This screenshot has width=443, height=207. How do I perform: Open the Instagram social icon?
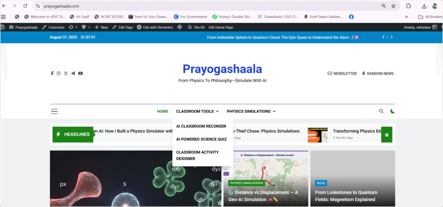(x=59, y=73)
